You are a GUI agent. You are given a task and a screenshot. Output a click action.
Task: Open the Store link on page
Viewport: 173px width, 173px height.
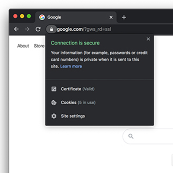[39, 46]
